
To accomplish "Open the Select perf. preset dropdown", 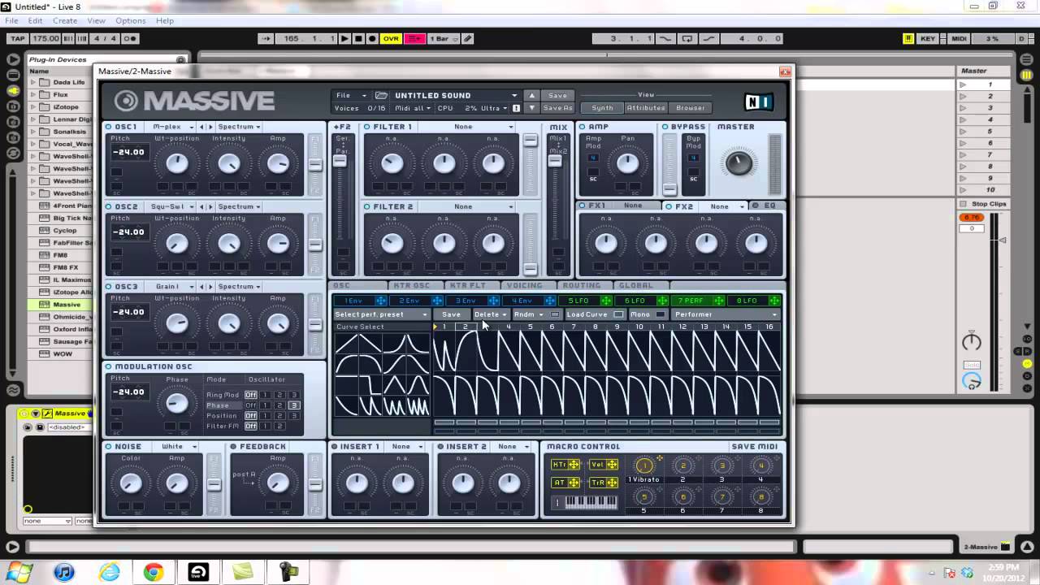I will 381,314.
